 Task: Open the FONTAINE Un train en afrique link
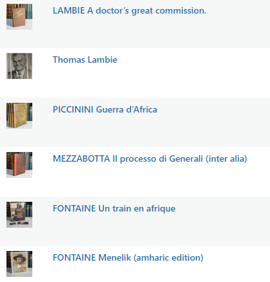coord(114,208)
